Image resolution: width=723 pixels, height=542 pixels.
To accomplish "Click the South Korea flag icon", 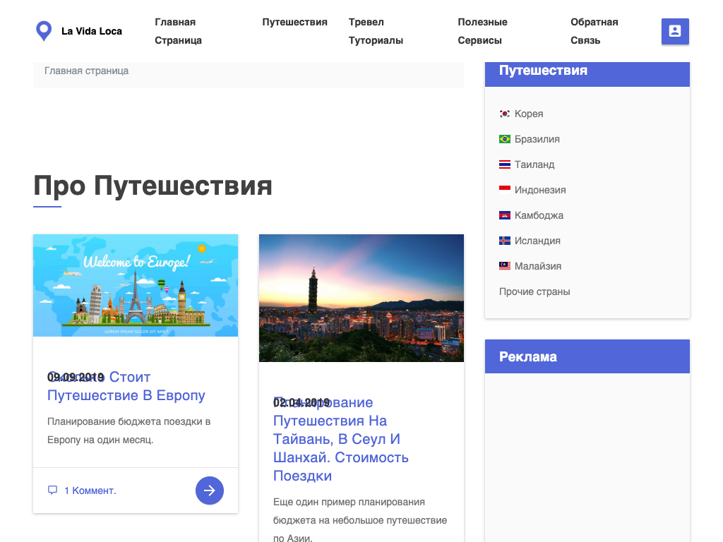I will pos(505,114).
